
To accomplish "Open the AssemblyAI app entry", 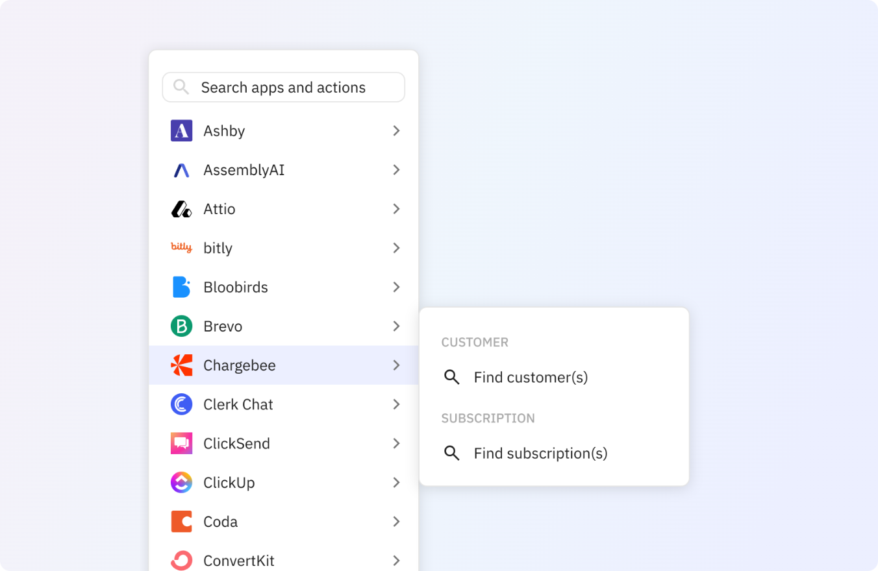I will pos(283,170).
